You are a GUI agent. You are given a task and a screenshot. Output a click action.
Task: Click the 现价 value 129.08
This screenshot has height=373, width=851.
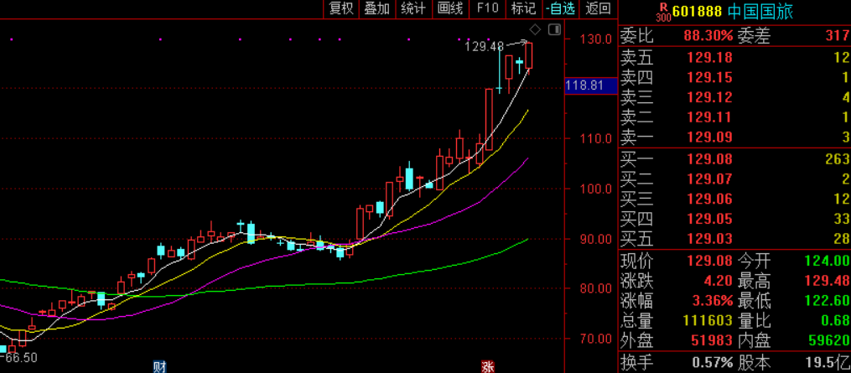[709, 262]
